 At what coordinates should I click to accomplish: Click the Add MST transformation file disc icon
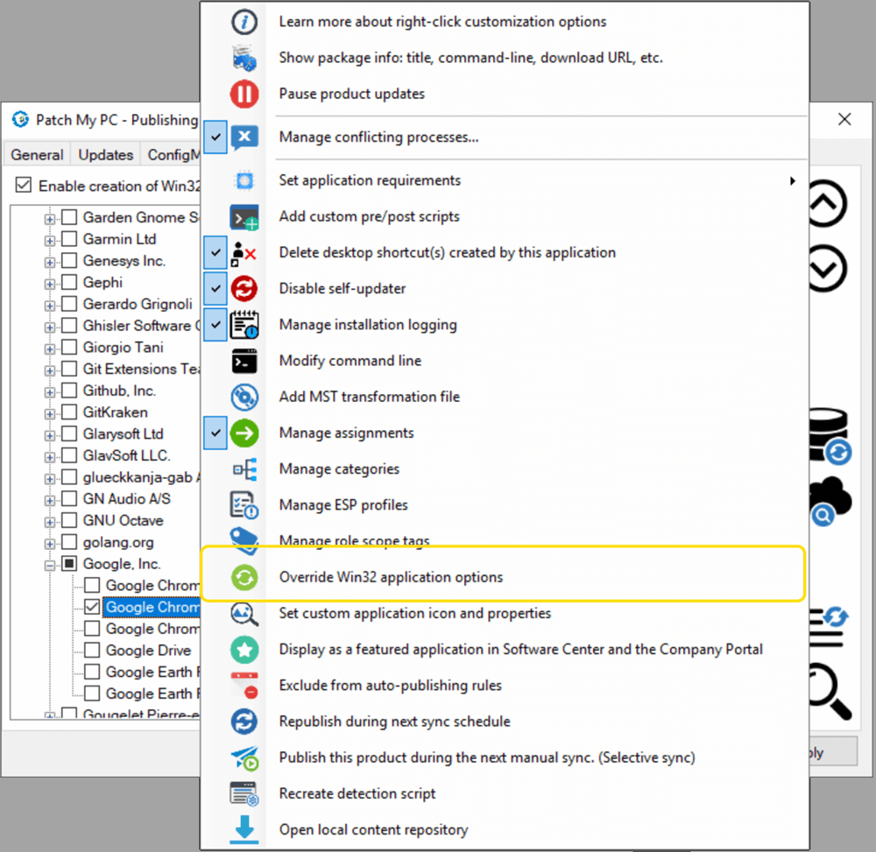[244, 397]
